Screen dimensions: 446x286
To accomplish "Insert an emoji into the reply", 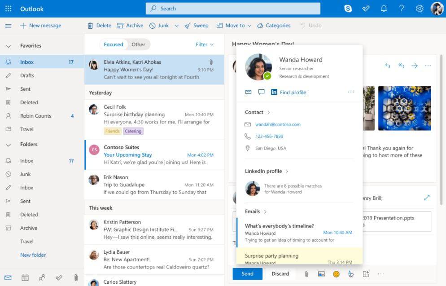I will point(336,273).
